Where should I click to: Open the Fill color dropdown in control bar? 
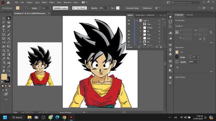point(21,8)
